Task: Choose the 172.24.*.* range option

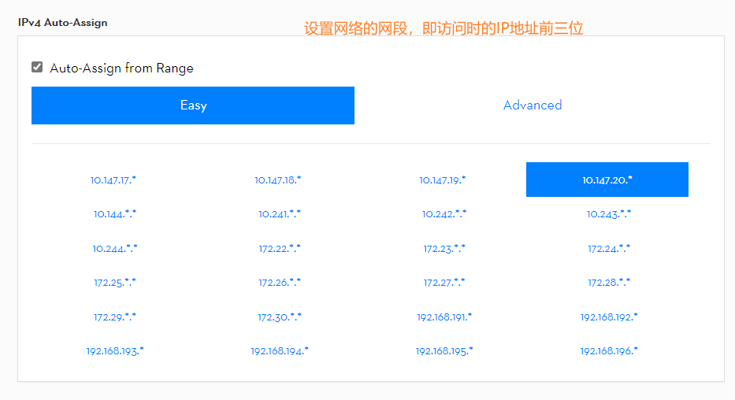Action: coord(609,248)
